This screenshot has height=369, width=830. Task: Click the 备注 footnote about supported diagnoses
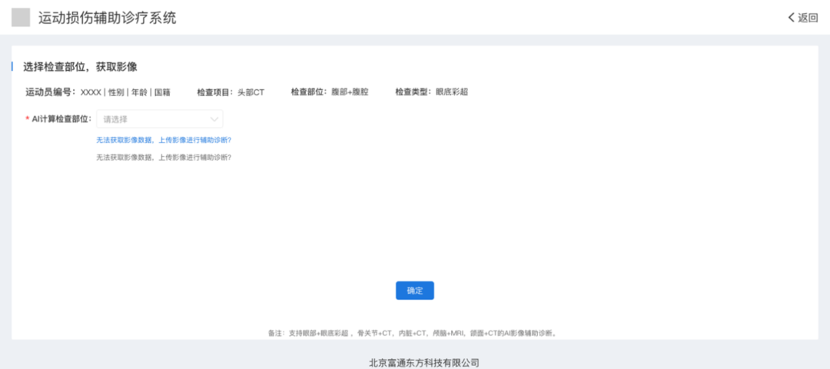point(412,334)
